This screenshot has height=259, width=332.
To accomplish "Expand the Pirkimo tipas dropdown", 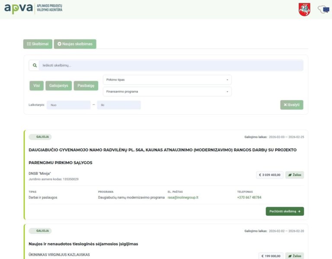I will pos(167,80).
